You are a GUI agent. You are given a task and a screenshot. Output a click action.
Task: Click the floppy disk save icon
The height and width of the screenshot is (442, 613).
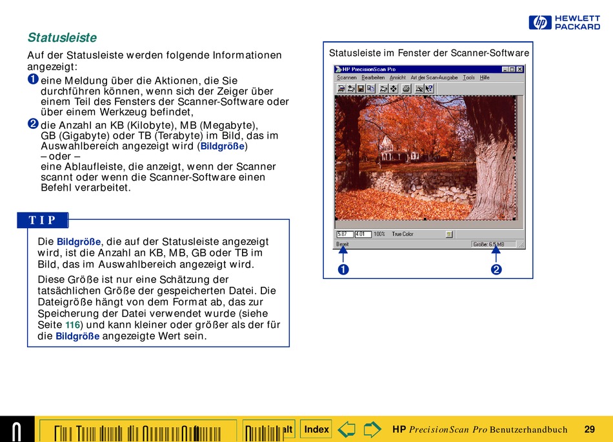pyautogui.click(x=361, y=89)
